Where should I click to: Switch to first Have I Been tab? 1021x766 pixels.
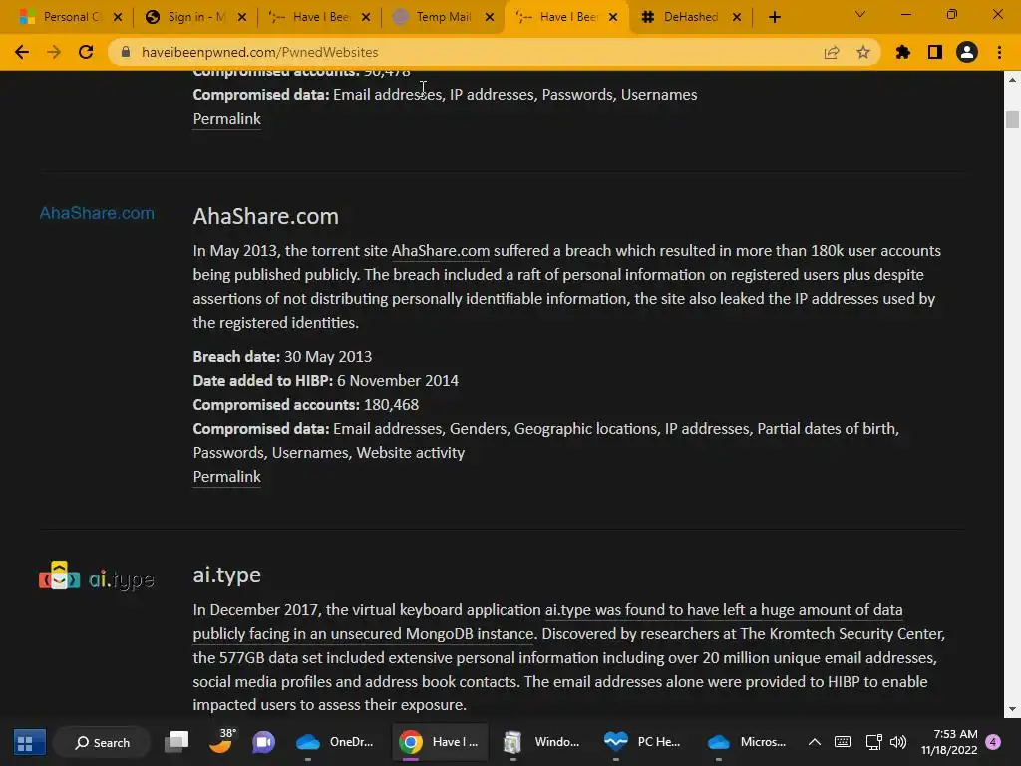point(318,17)
